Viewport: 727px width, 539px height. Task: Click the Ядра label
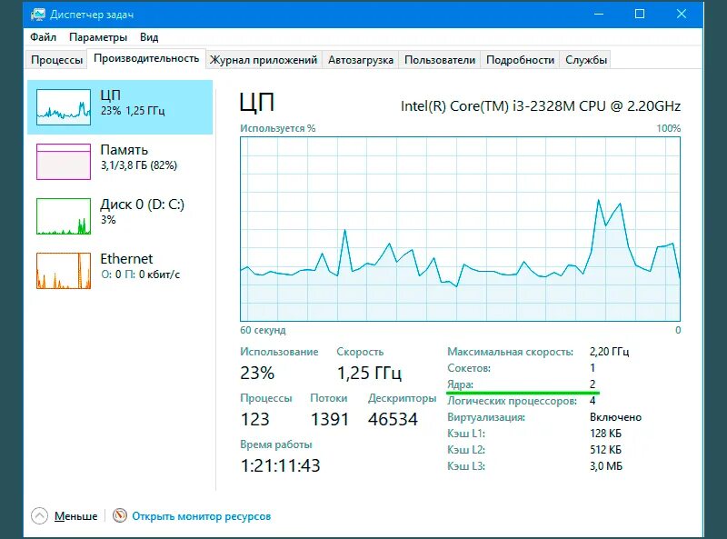460,384
